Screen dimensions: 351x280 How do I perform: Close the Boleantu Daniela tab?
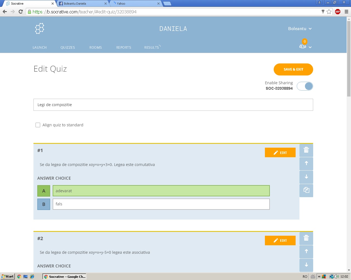coord(106,4)
